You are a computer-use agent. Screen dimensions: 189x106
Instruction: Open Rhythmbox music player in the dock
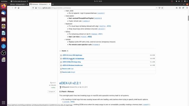4,26
